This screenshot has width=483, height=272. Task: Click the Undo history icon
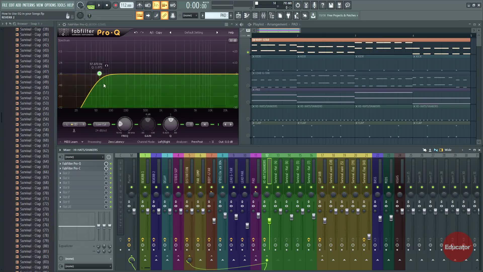pos(298,5)
